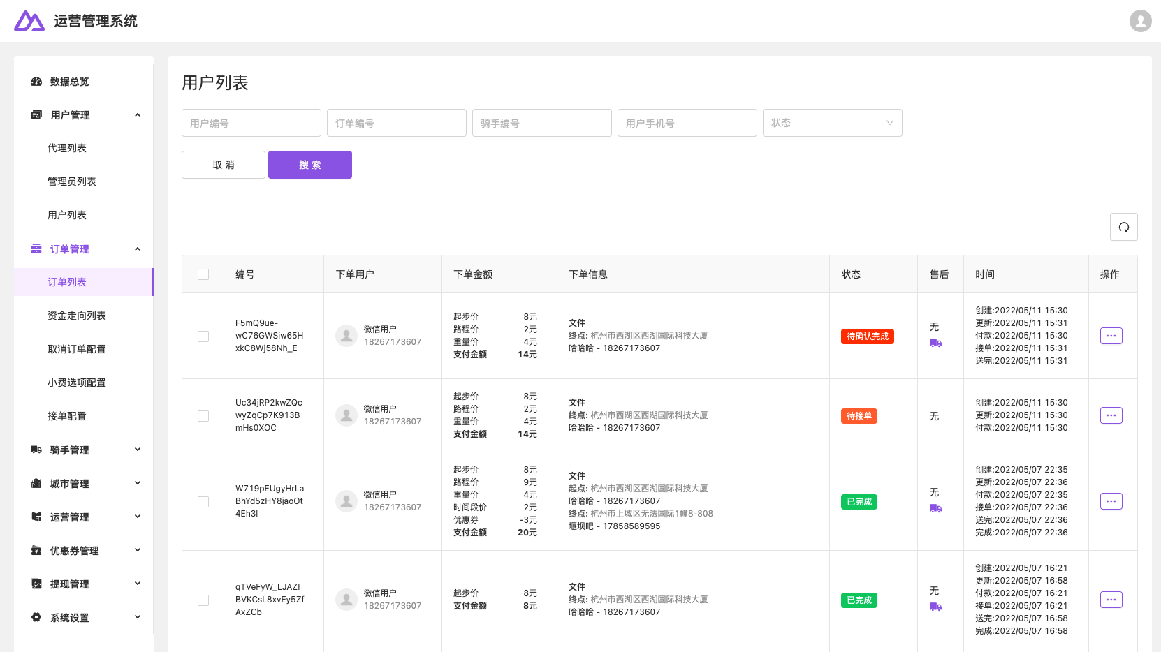Check the box for order qTVeFyW_LJAZI
The width and height of the screenshot is (1161, 652).
pyautogui.click(x=203, y=600)
